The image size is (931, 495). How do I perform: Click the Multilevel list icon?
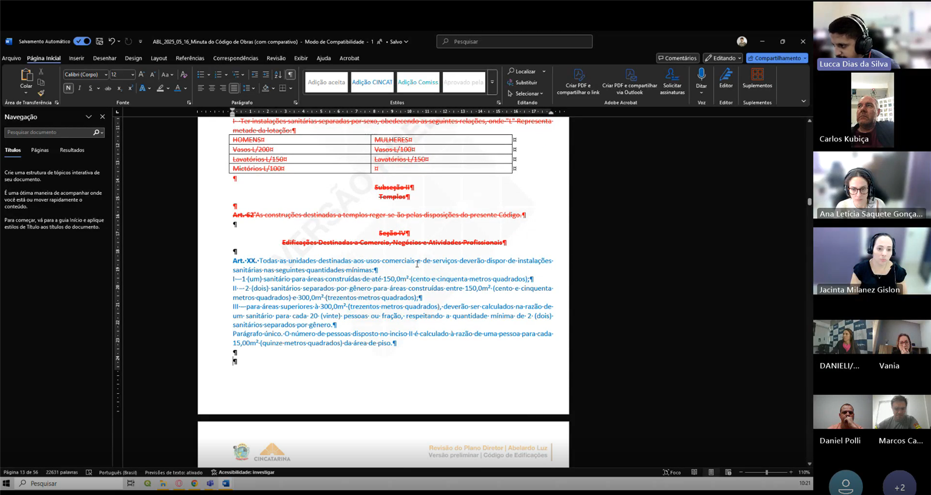pyautogui.click(x=236, y=74)
